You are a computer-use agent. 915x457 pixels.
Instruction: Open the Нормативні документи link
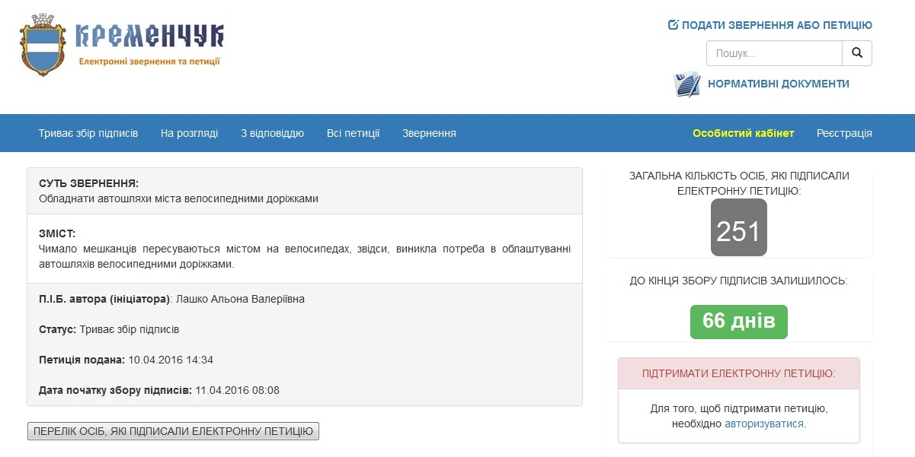tap(778, 84)
